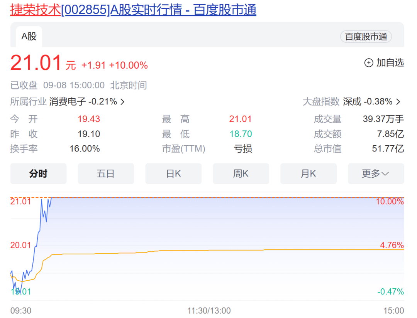
Task: Select the 月K monthly chart view
Action: coord(309,173)
